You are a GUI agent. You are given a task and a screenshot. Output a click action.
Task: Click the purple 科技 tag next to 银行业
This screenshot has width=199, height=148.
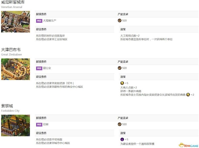[39, 68]
